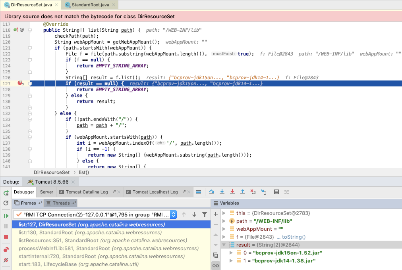Collapse the 'result' String array node

coord(224,245)
